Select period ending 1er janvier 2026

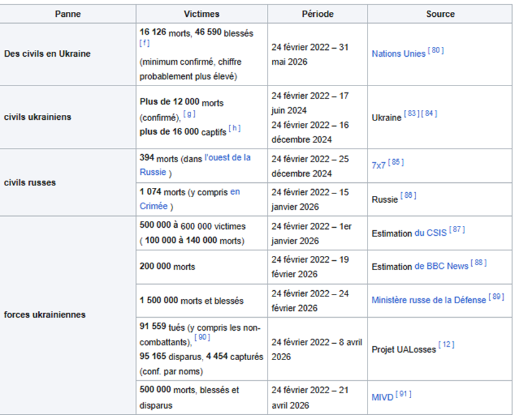click(311, 233)
